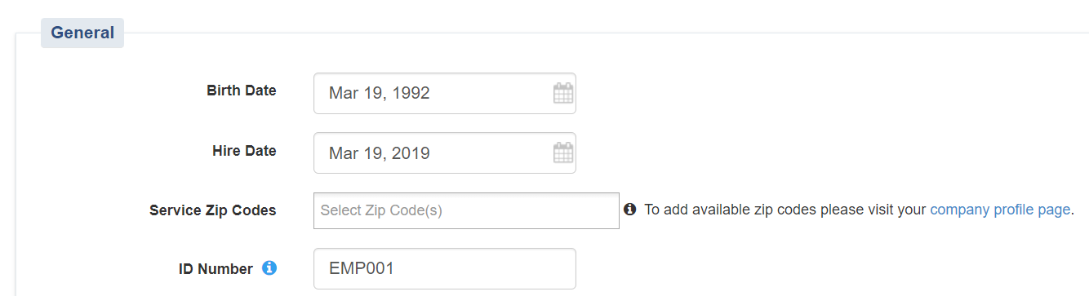Click the Hire Date label
Screen dimensions: 1089x296
coord(244,151)
